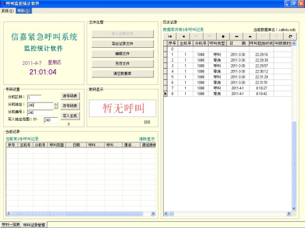Click history table horizontal scrollbar left arrow

click(x=166, y=214)
